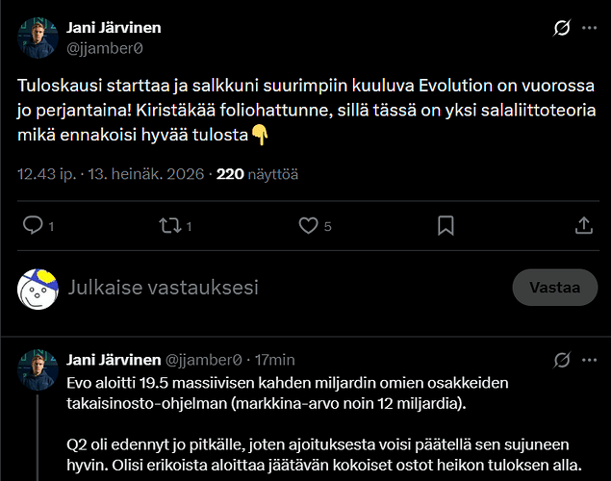Share the tweet via upload icon
This screenshot has width=611, height=481.
point(584,225)
